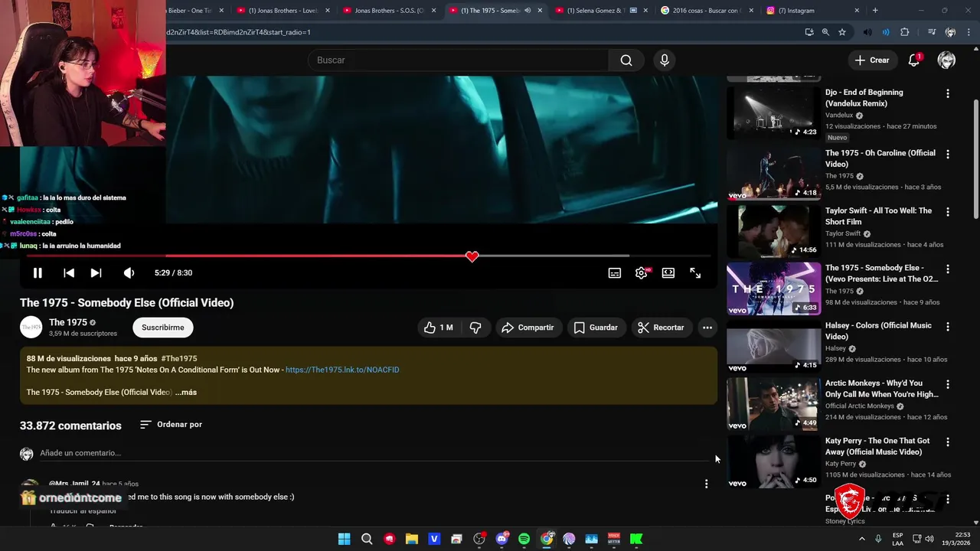Open YouTube notifications bell

click(x=913, y=60)
